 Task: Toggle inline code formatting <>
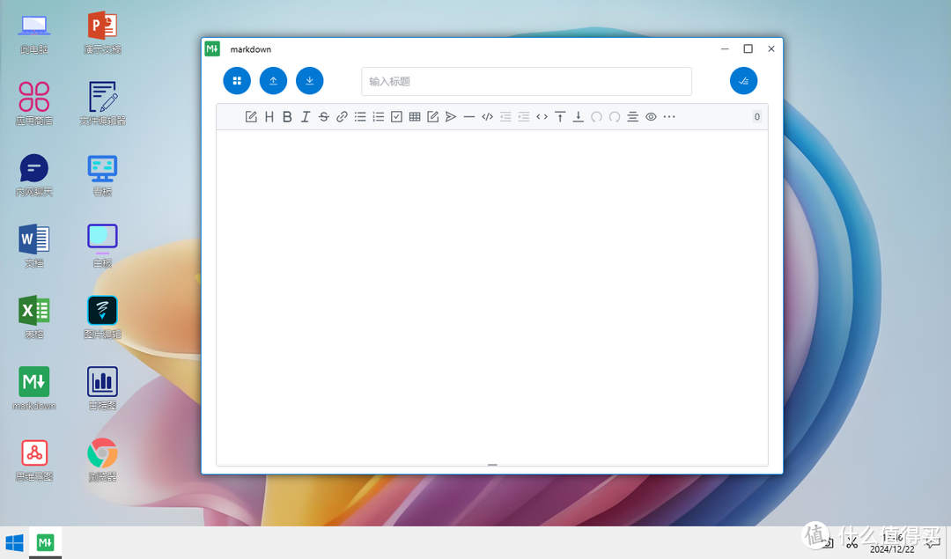(542, 117)
